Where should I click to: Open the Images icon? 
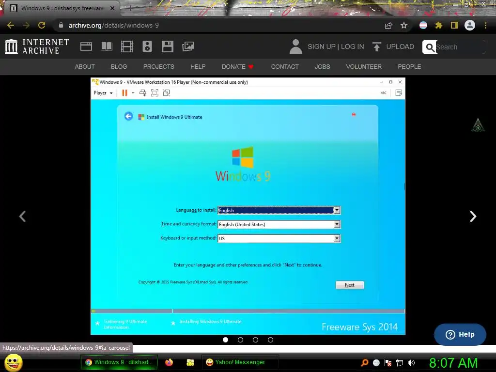click(188, 46)
